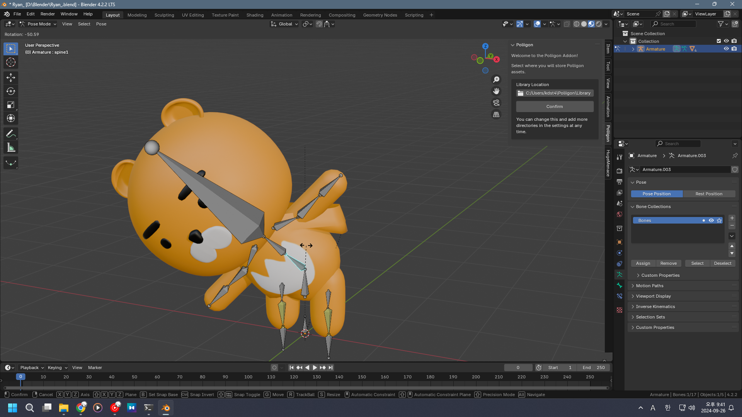Open Pose Mode dropdown
Screen dimensions: 742x417
pos(38,24)
